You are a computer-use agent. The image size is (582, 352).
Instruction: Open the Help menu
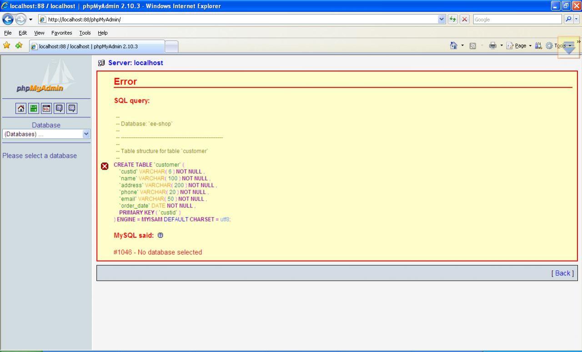103,33
